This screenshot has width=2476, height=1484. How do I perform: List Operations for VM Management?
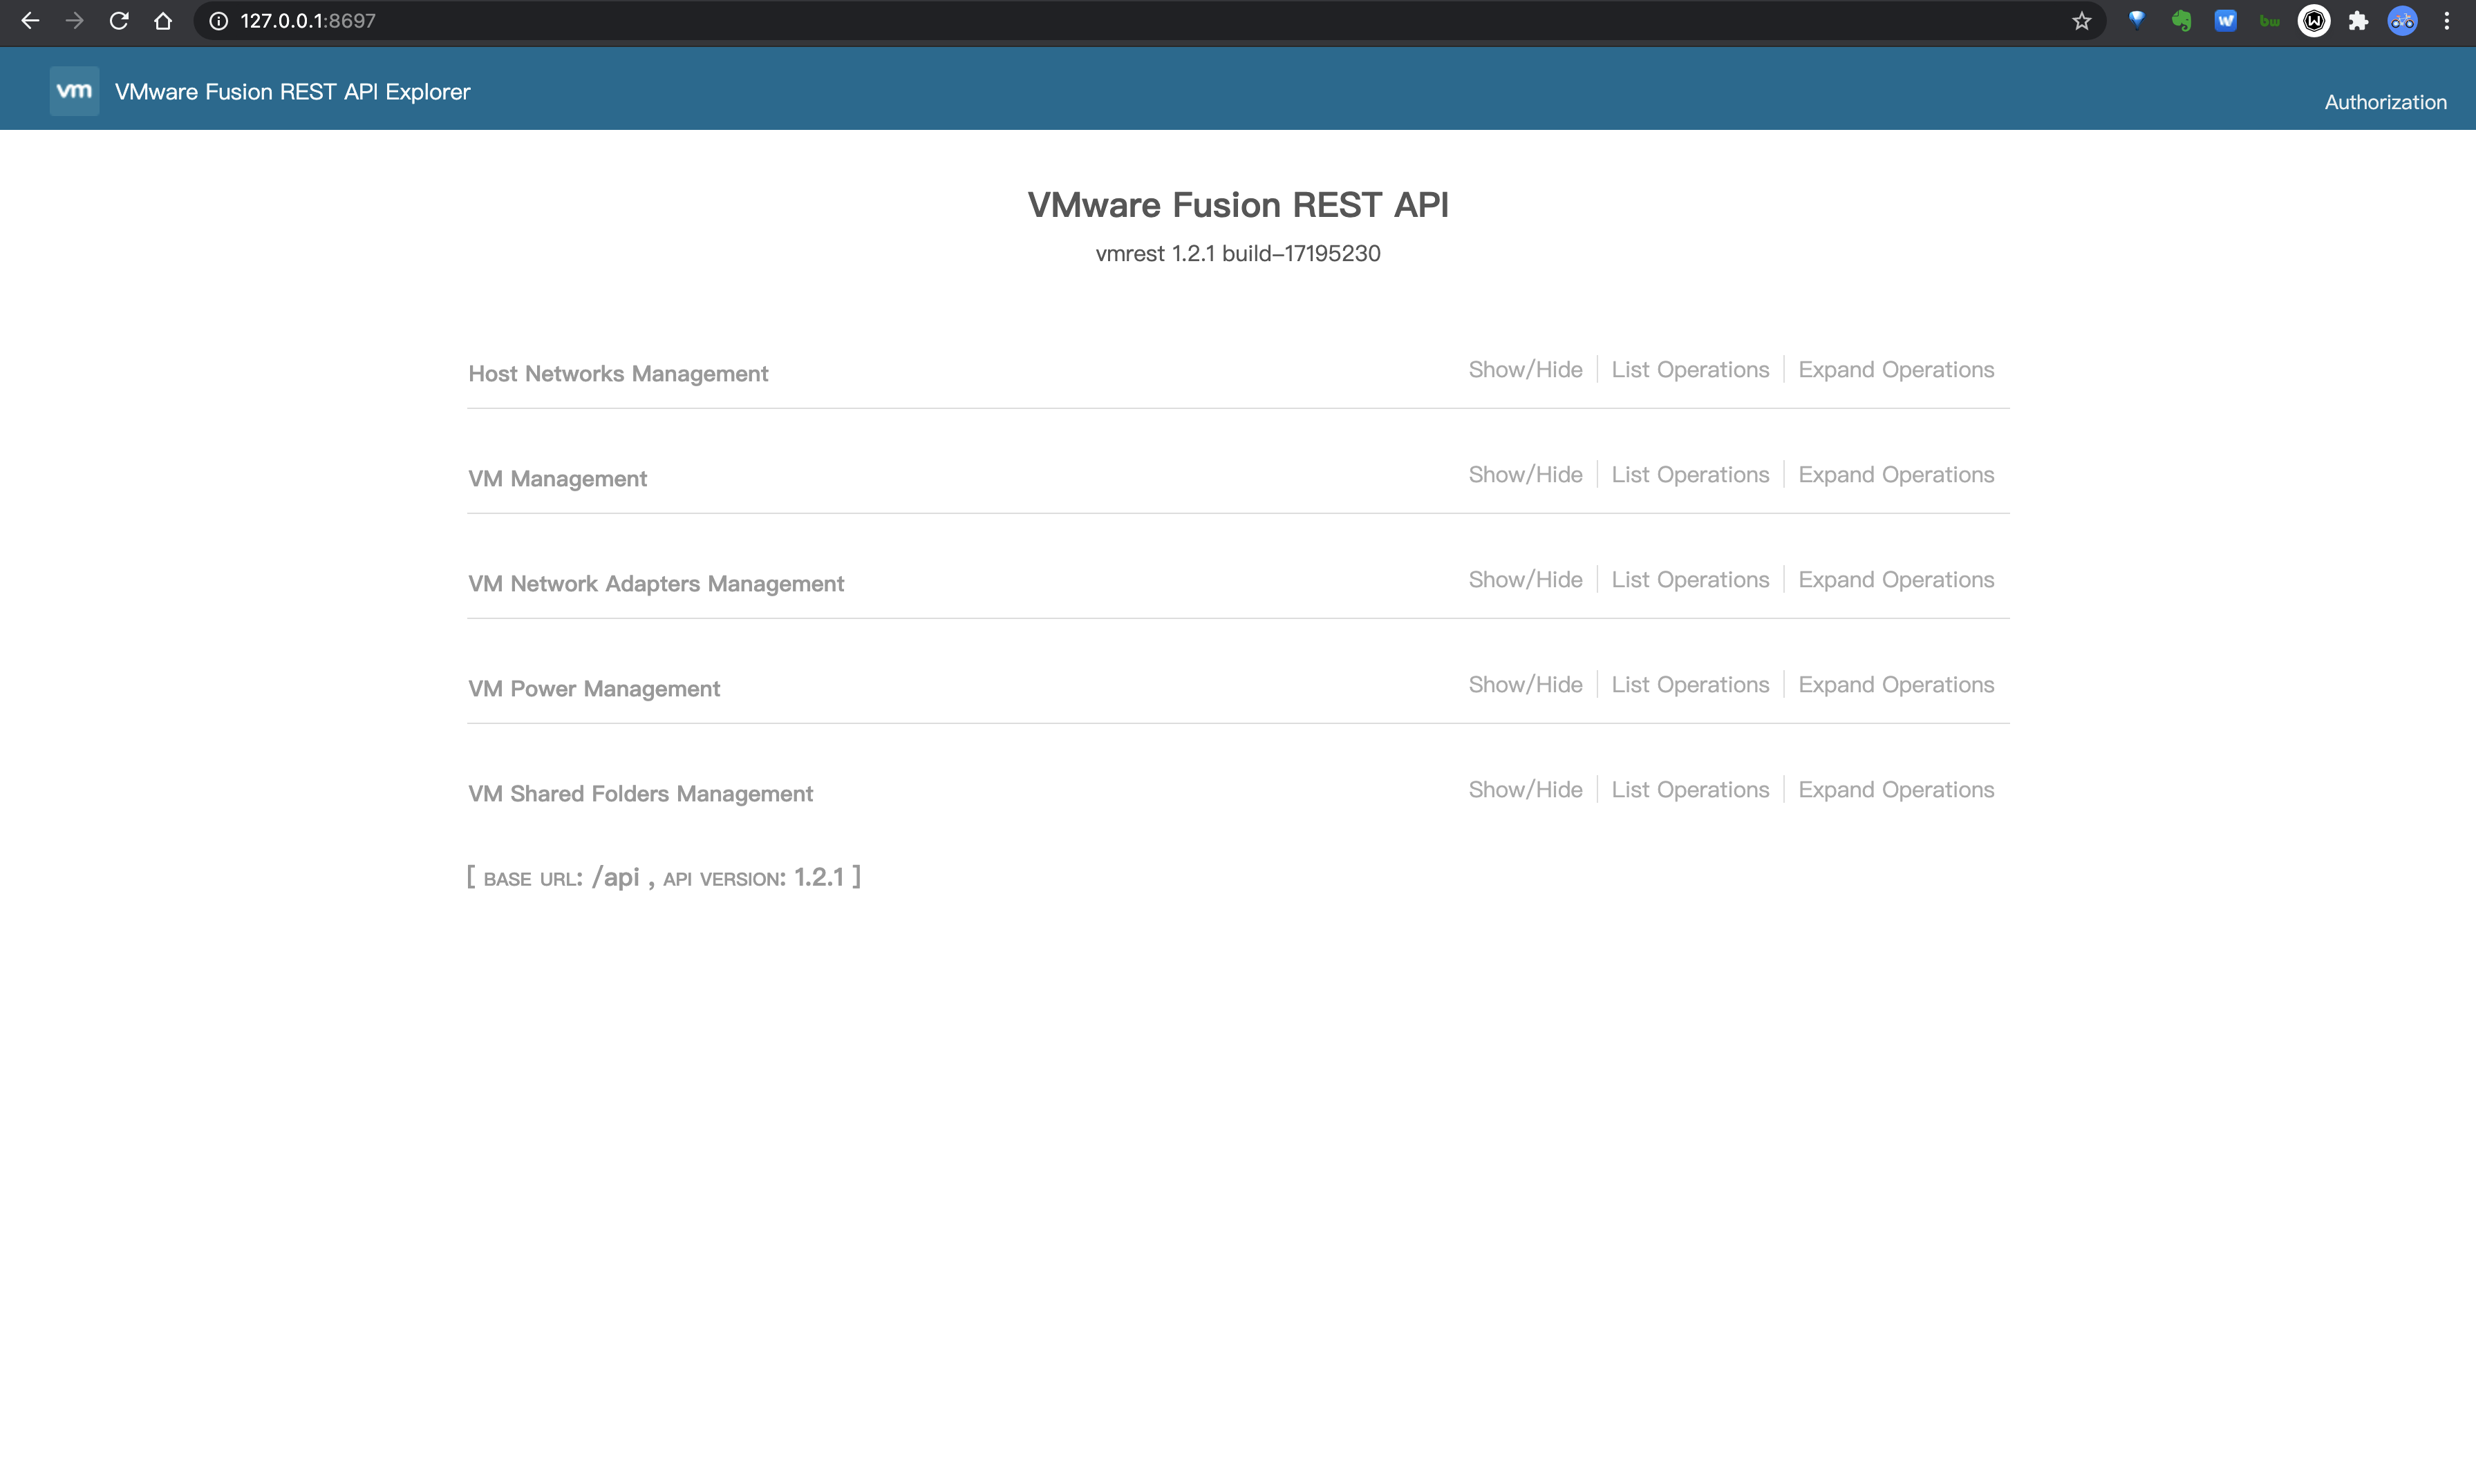coord(1689,474)
